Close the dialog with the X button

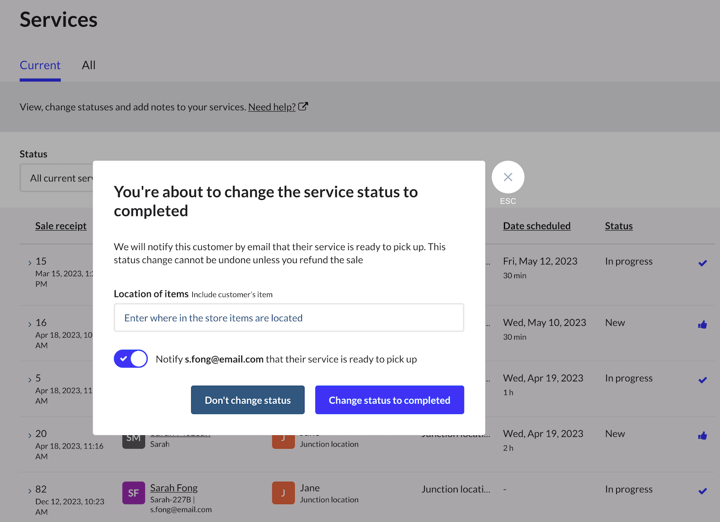click(508, 177)
